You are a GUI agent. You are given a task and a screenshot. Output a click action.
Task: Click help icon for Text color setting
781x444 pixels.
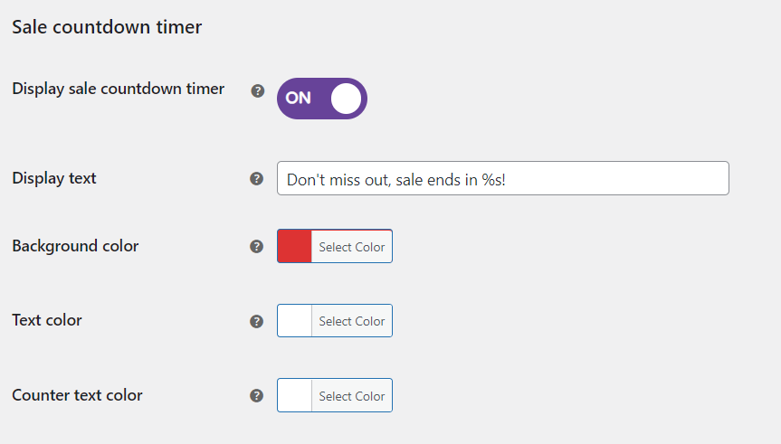(x=257, y=321)
